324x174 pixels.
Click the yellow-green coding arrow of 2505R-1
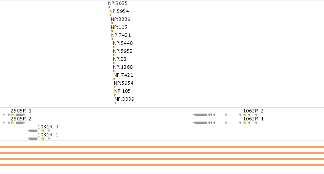pyautogui.click(x=13, y=115)
